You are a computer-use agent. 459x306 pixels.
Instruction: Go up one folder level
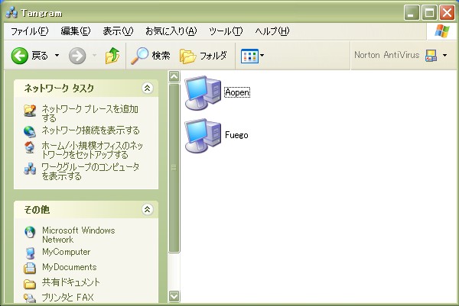pos(112,56)
